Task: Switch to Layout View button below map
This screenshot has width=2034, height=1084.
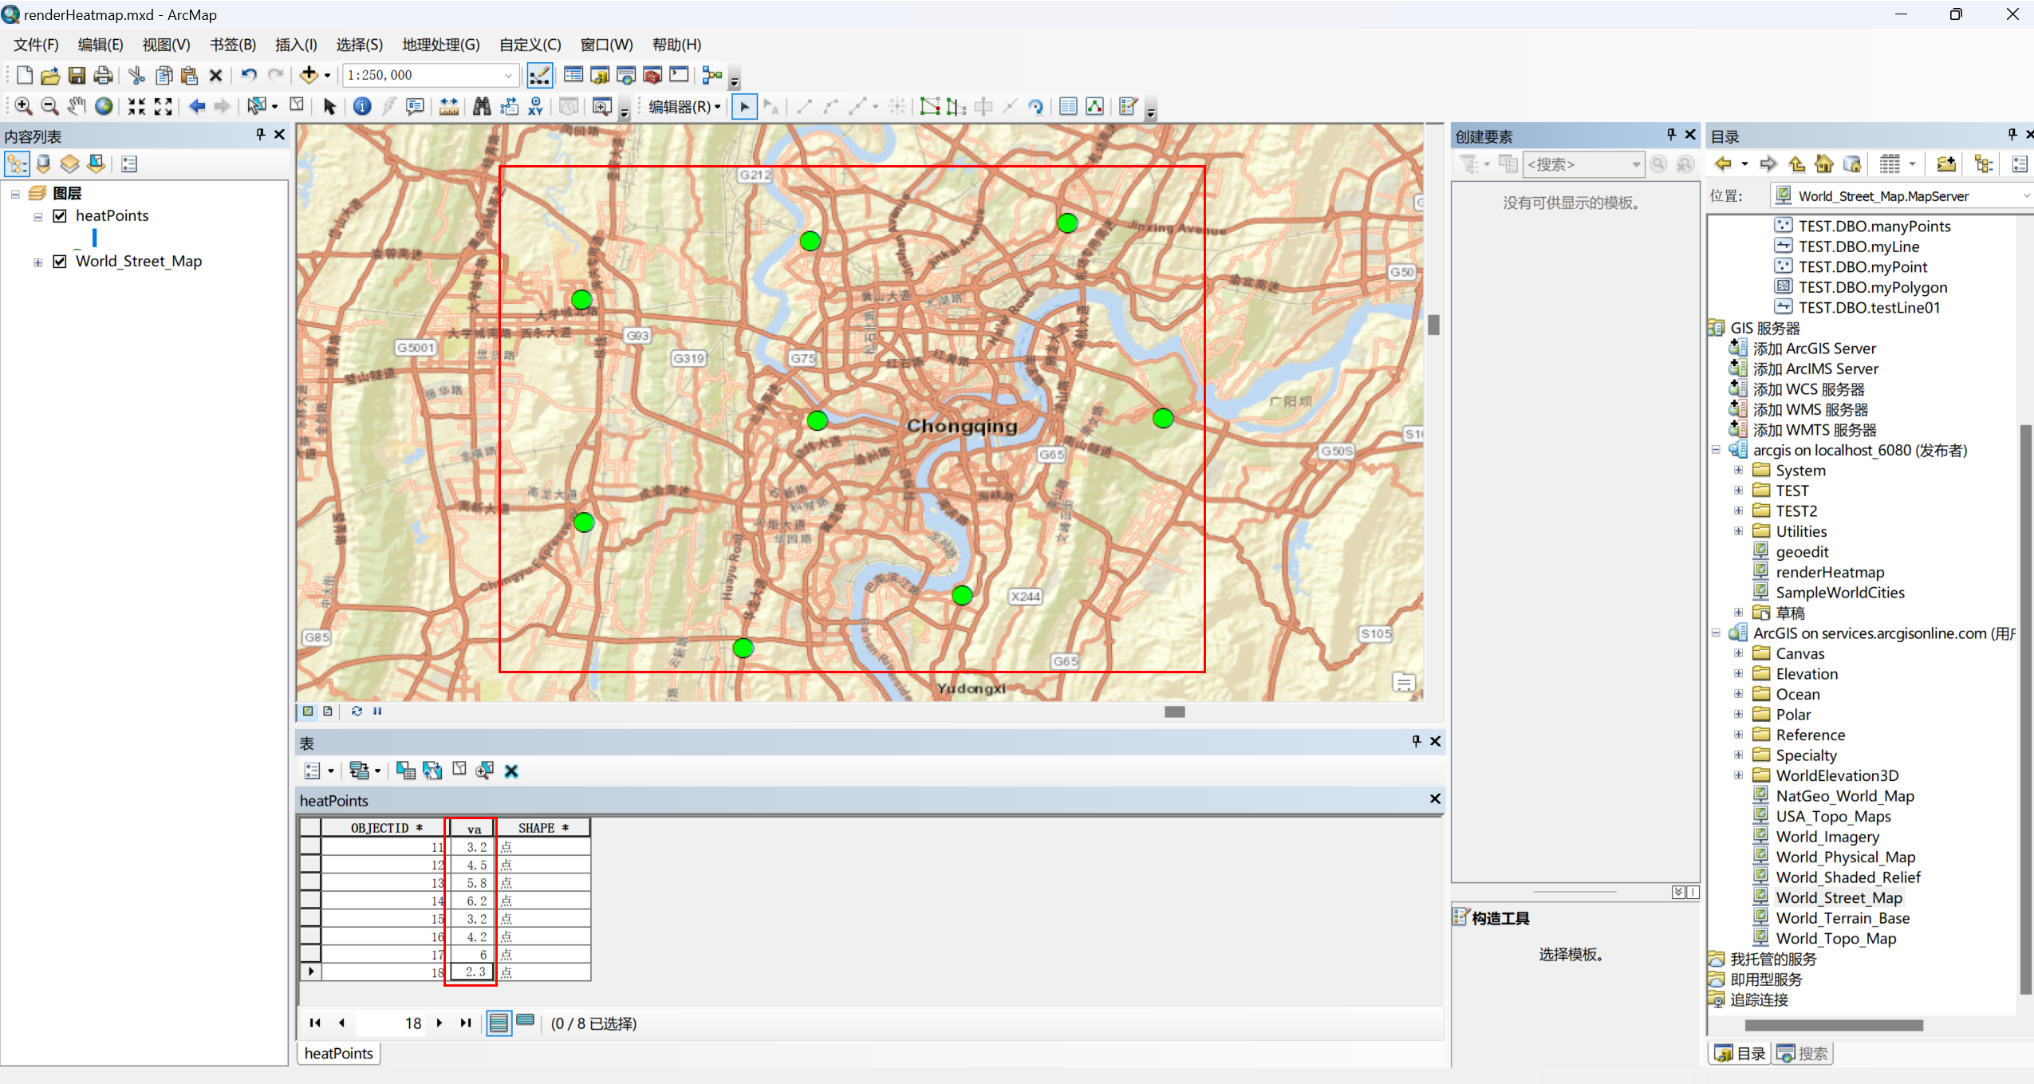Action: pyautogui.click(x=328, y=711)
